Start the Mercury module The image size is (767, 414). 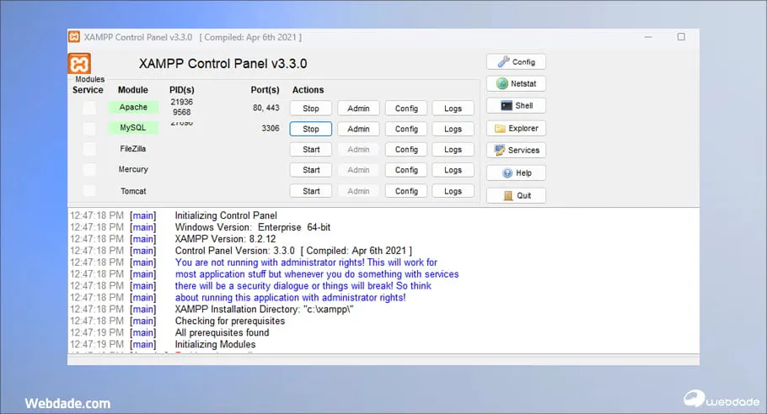pyautogui.click(x=311, y=170)
